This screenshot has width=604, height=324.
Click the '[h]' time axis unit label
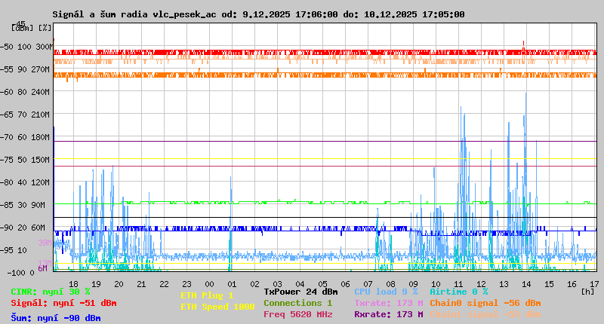(x=588, y=292)
